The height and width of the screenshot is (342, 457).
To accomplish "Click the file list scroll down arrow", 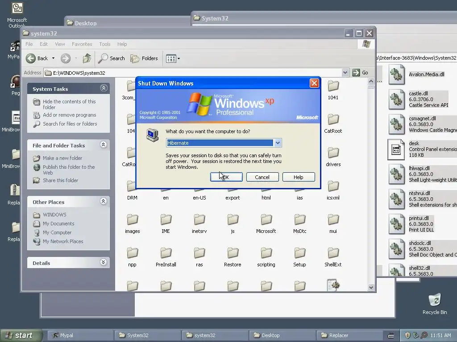I will click(x=371, y=287).
